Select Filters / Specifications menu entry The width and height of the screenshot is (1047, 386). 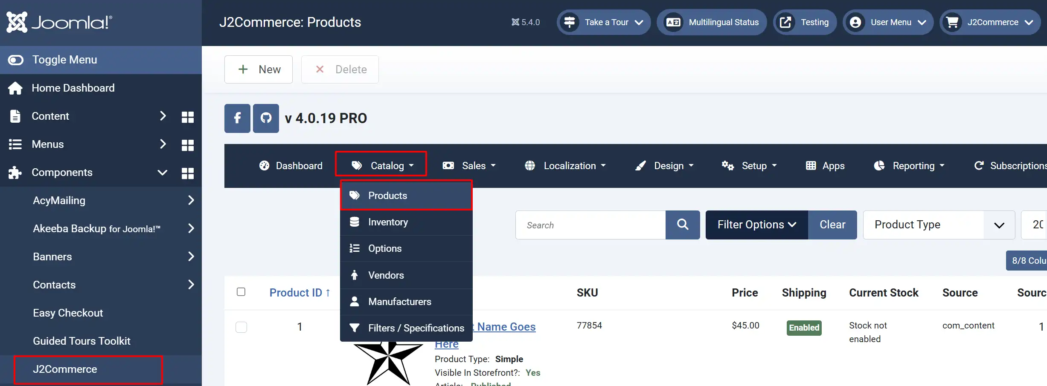click(406, 328)
